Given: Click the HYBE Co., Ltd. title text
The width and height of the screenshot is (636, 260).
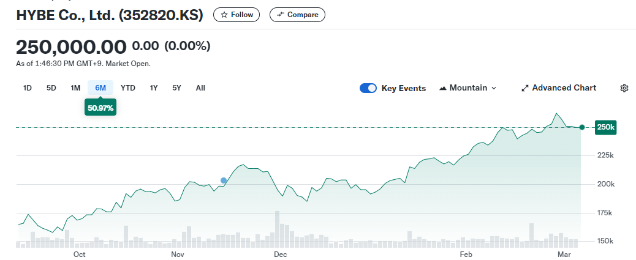Looking at the screenshot, I should 110,15.
